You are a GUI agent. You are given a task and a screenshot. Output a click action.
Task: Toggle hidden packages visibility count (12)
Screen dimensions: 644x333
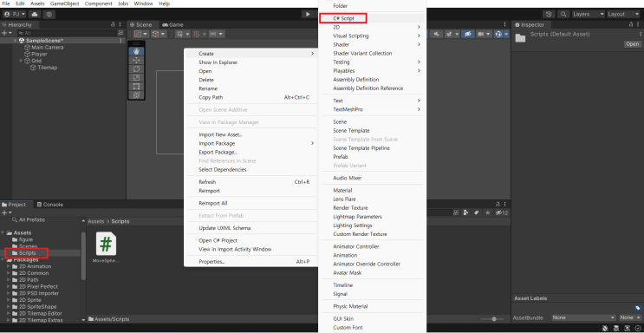[x=502, y=212]
